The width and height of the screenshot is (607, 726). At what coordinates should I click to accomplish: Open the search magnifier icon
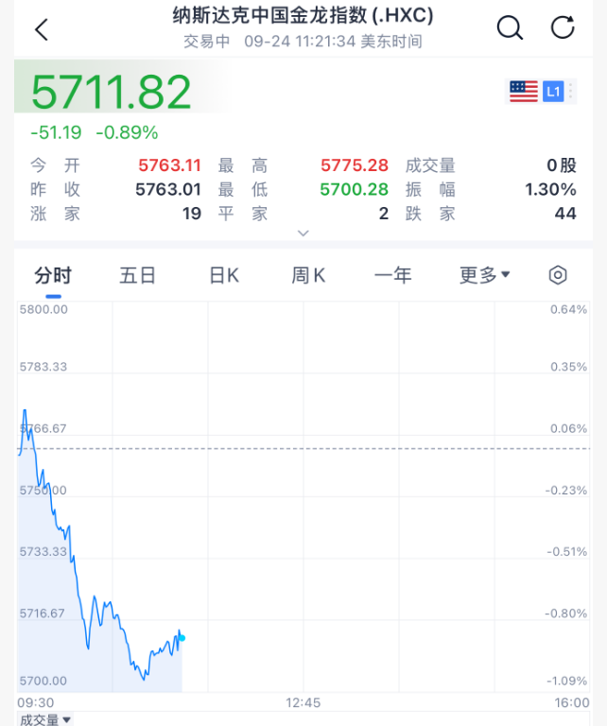coord(510,27)
